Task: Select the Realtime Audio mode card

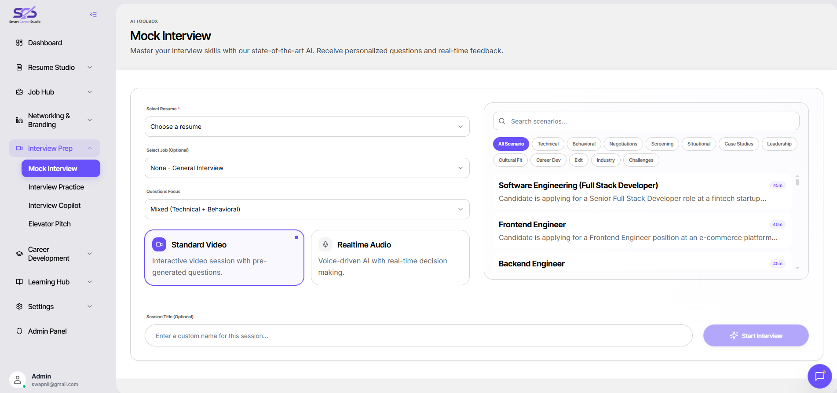Action: [390, 258]
